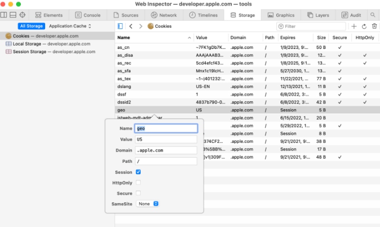Click the cookie Value field containing US

coord(166,140)
